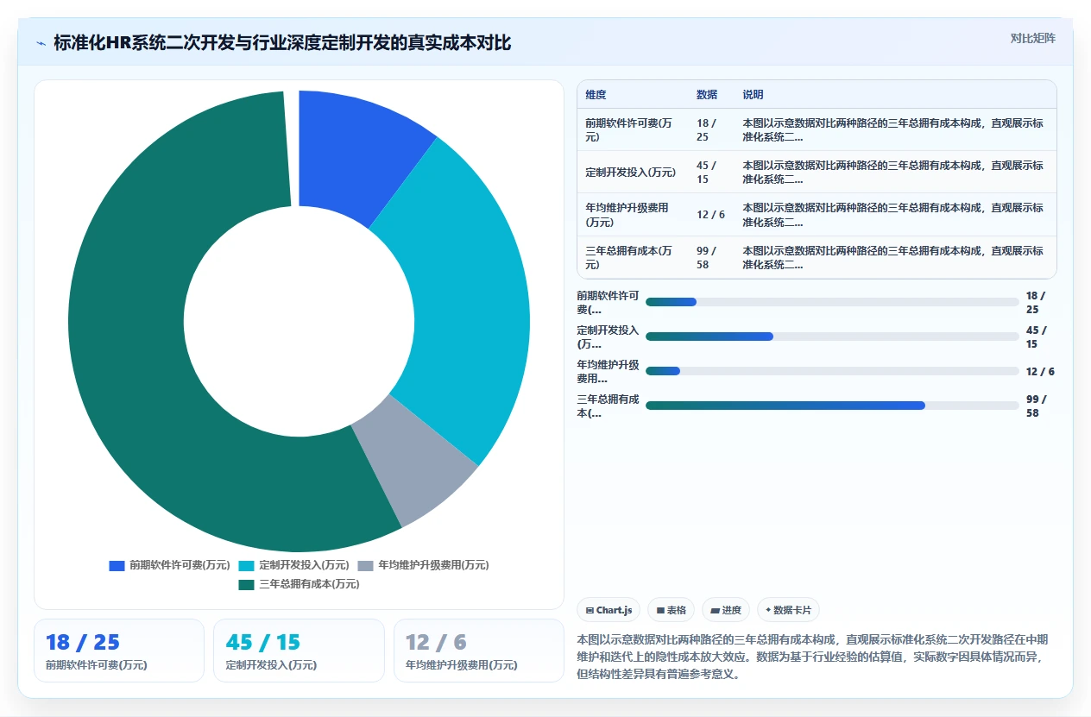1091x717 pixels.
Task: Select the 数据卡片 chip
Action: pos(788,610)
